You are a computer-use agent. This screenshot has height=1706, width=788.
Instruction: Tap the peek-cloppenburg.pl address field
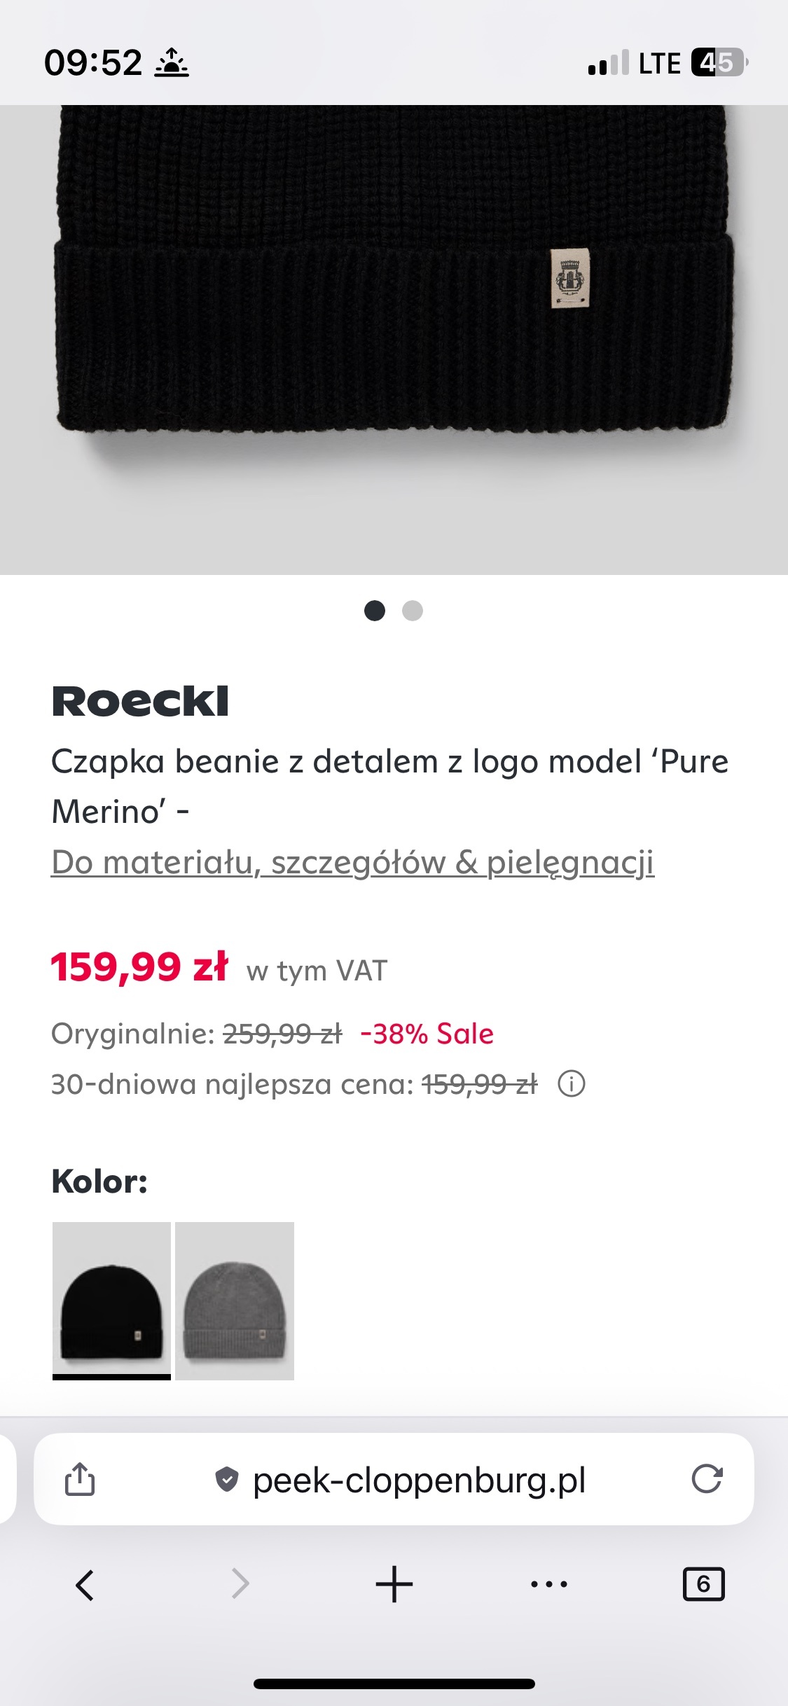point(419,1479)
